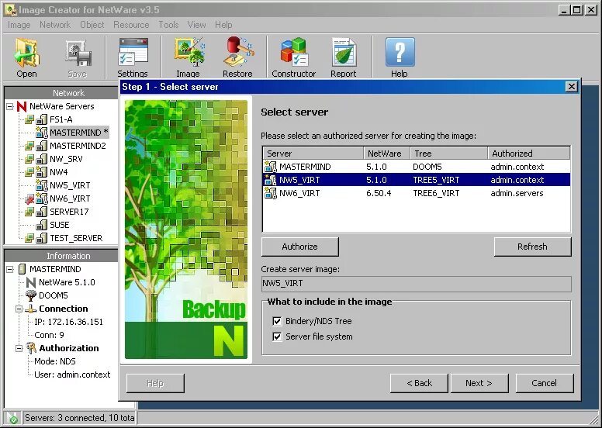Select NW_SRV in Network tree

coord(66,159)
